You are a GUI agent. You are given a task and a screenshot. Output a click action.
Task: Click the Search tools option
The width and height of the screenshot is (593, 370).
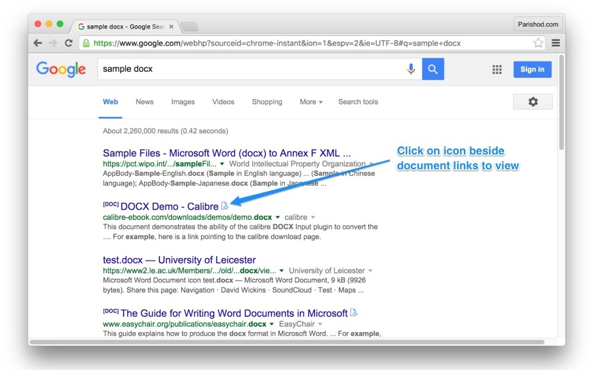(x=358, y=102)
